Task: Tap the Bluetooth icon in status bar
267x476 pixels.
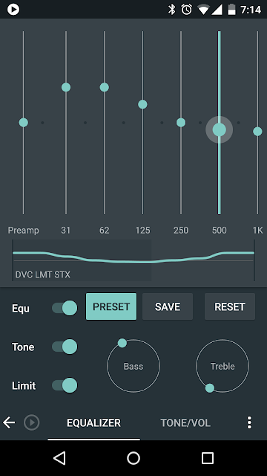Action: tap(171, 10)
